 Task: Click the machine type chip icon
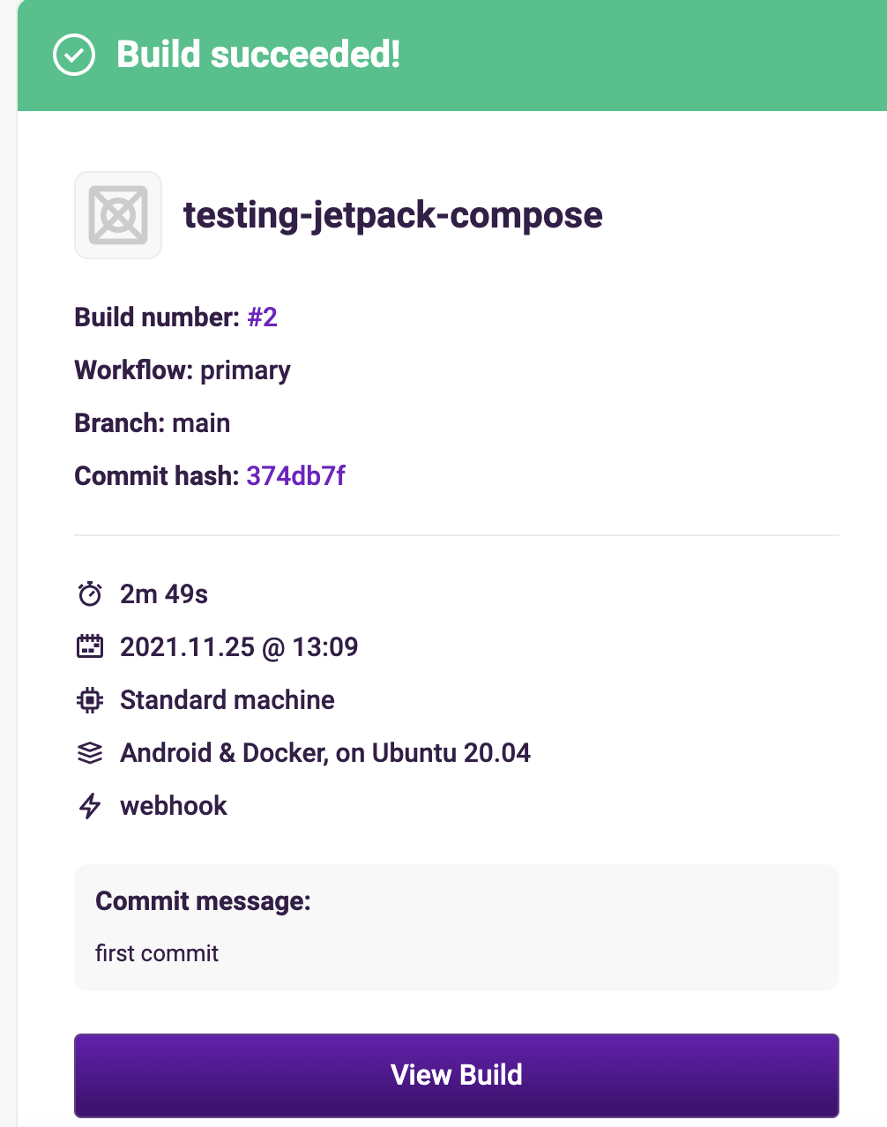click(90, 700)
